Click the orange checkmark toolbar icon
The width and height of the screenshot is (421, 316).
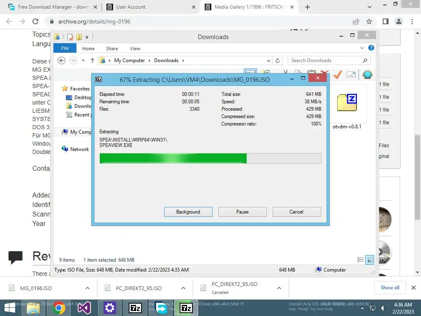(338, 74)
